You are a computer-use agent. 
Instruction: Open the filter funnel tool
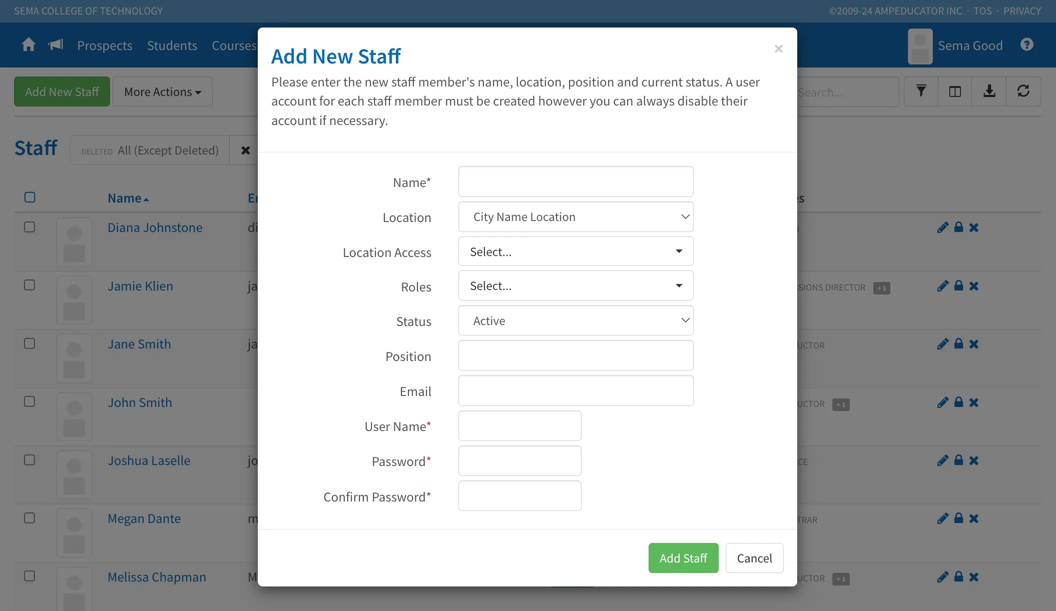(x=921, y=91)
